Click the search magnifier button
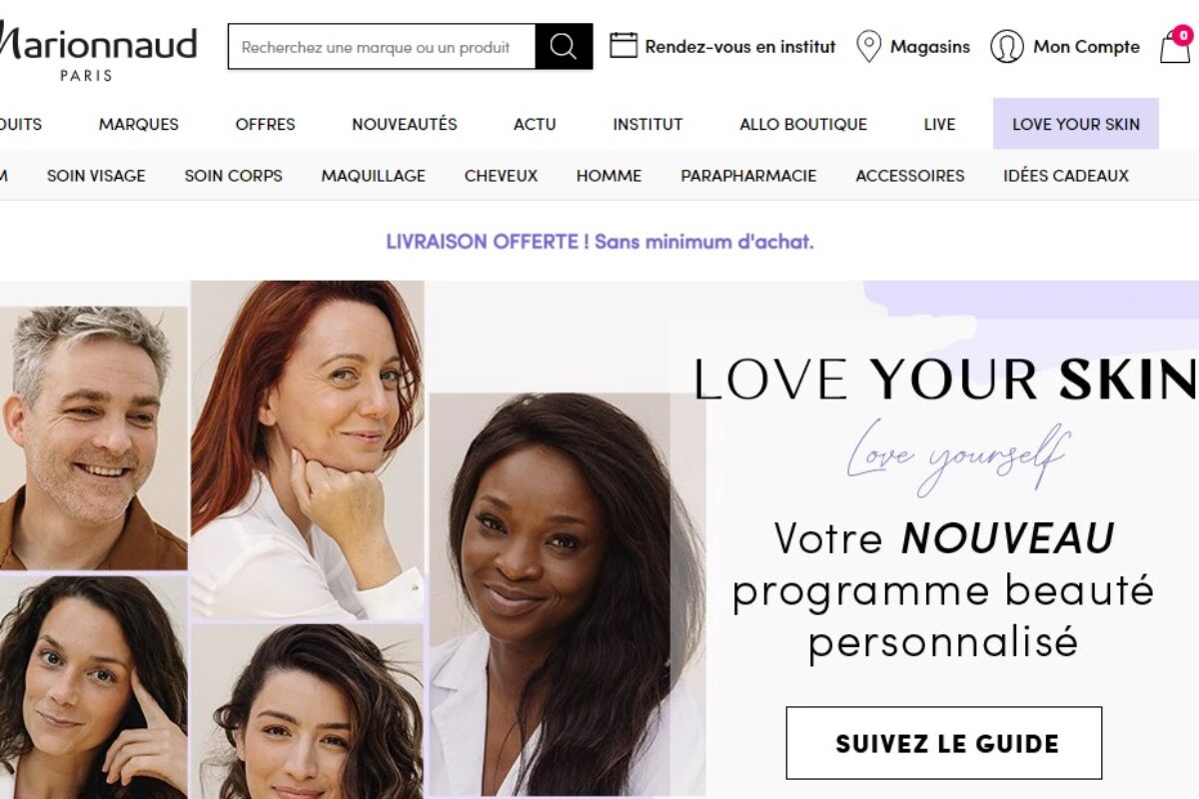Screen dimensions: 1199x799 [x=564, y=47]
